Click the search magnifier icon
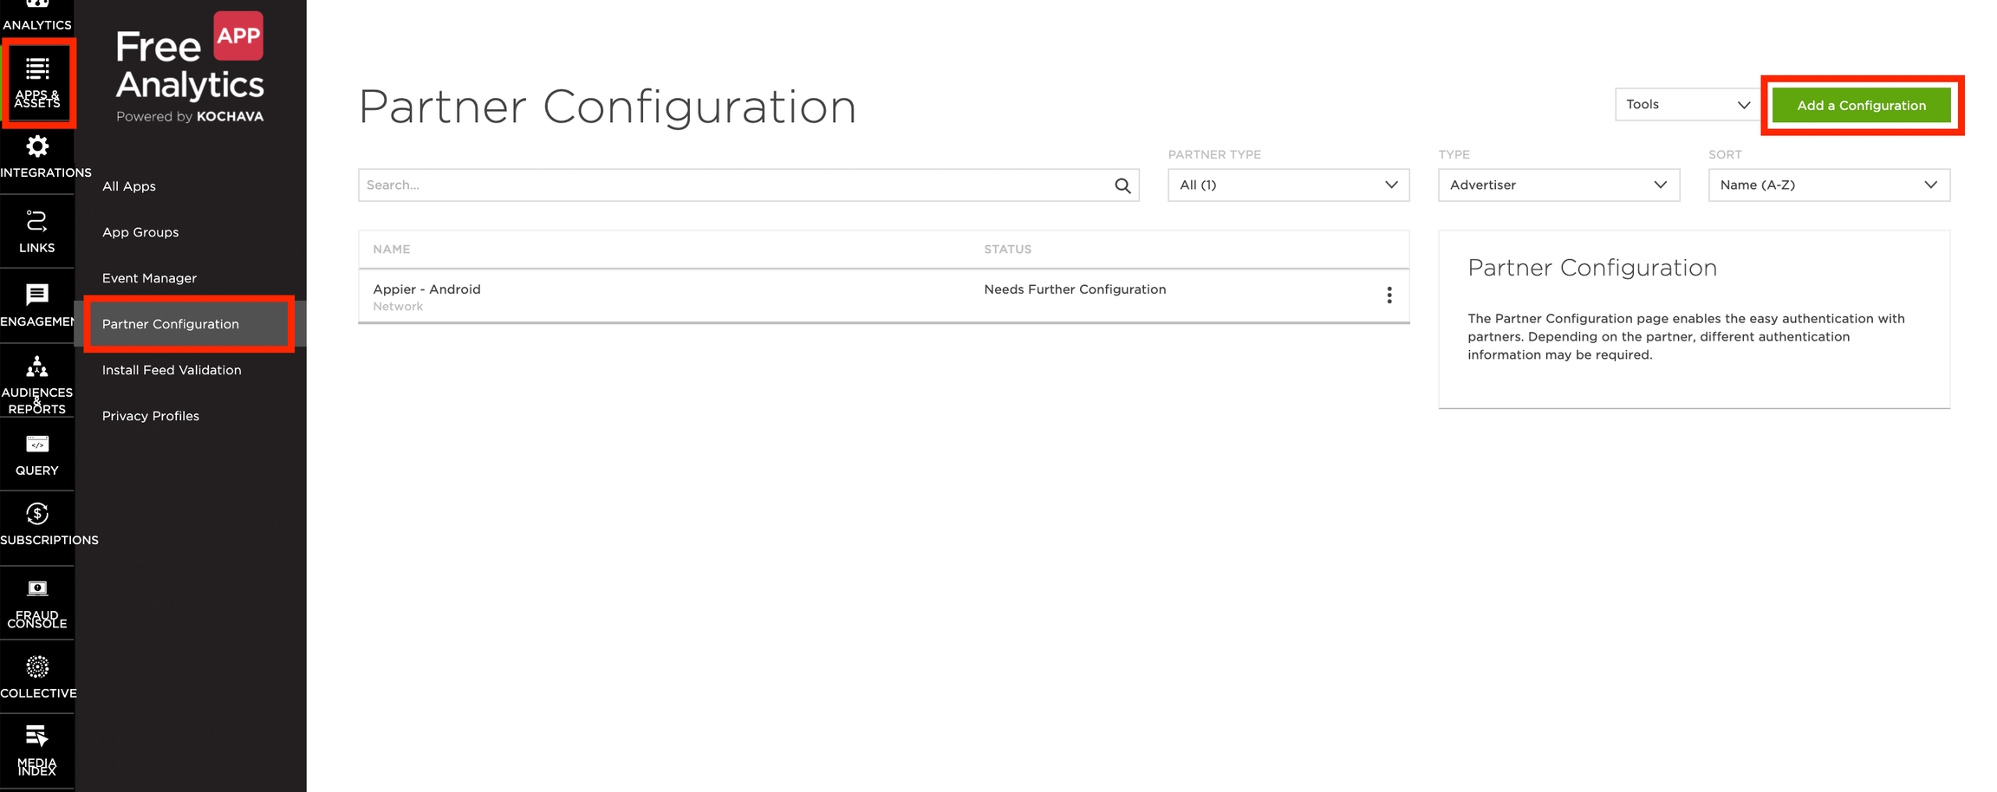The image size is (1997, 792). click(x=1122, y=185)
